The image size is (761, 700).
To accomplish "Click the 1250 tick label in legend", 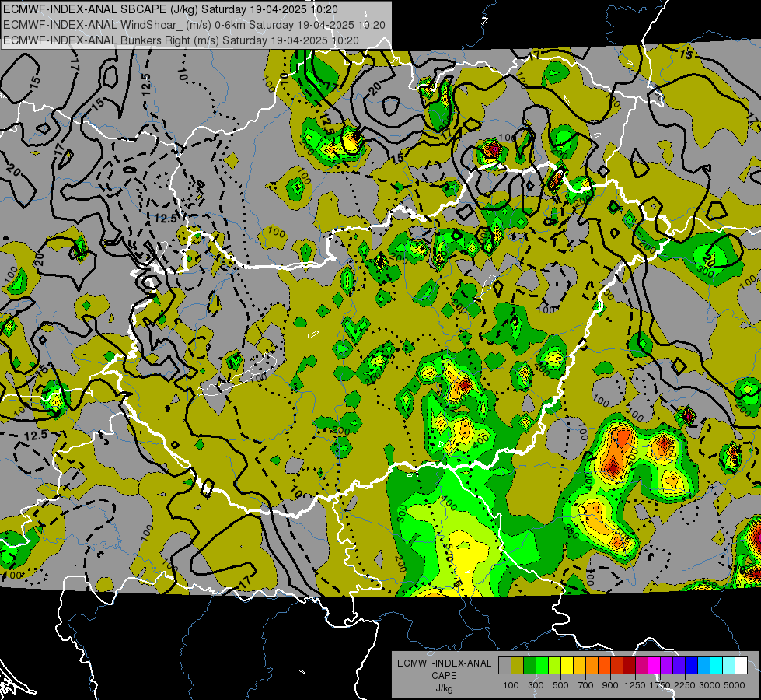I will (635, 685).
